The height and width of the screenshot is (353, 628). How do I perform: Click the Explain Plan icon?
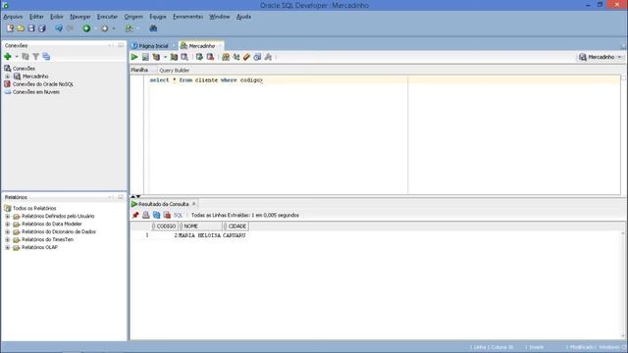[x=156, y=57]
